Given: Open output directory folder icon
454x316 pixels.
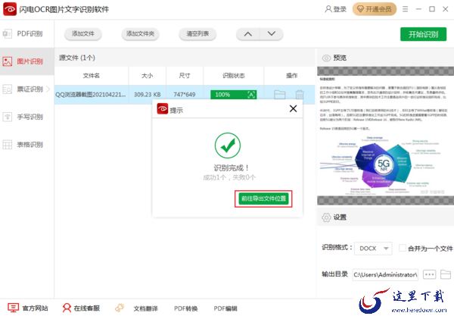Looking at the screenshot, I should click(446, 274).
